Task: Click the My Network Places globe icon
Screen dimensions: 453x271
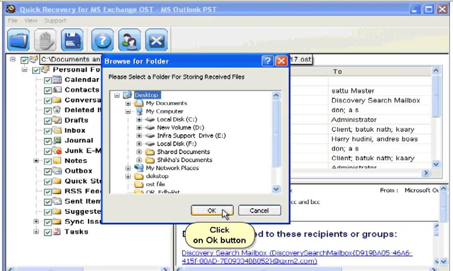Action: 139,168
